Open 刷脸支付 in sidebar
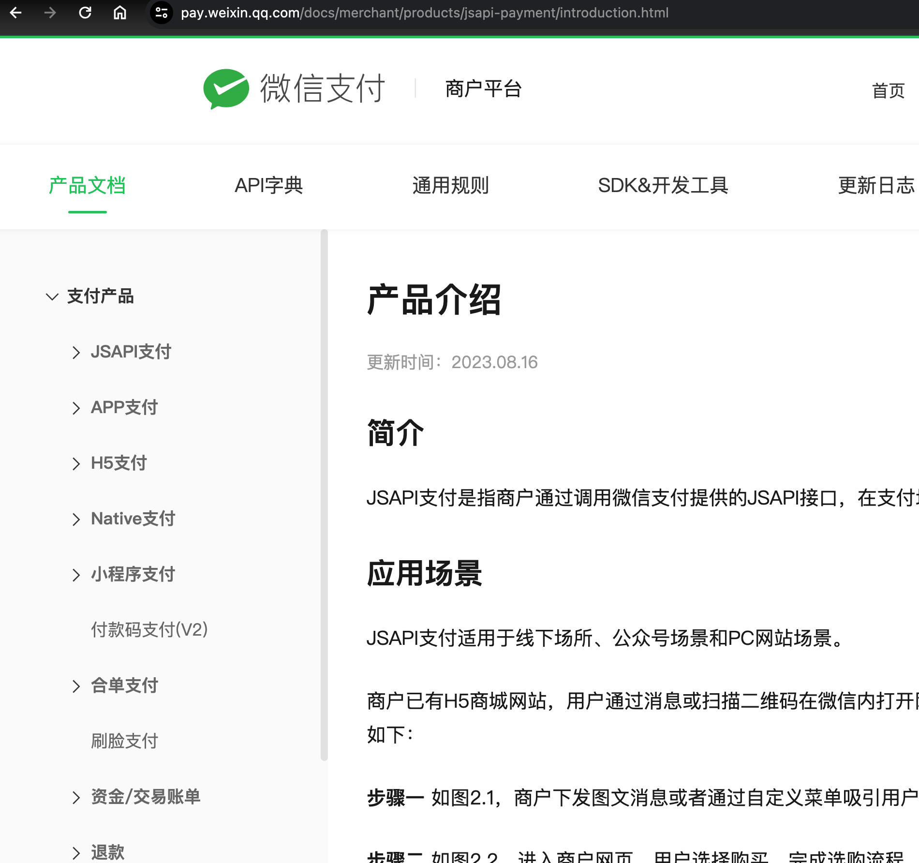The width and height of the screenshot is (919, 863). point(124,741)
